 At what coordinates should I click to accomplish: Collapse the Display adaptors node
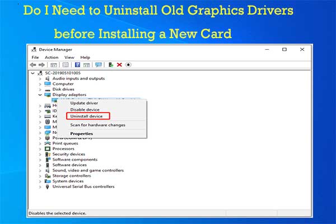[40, 95]
